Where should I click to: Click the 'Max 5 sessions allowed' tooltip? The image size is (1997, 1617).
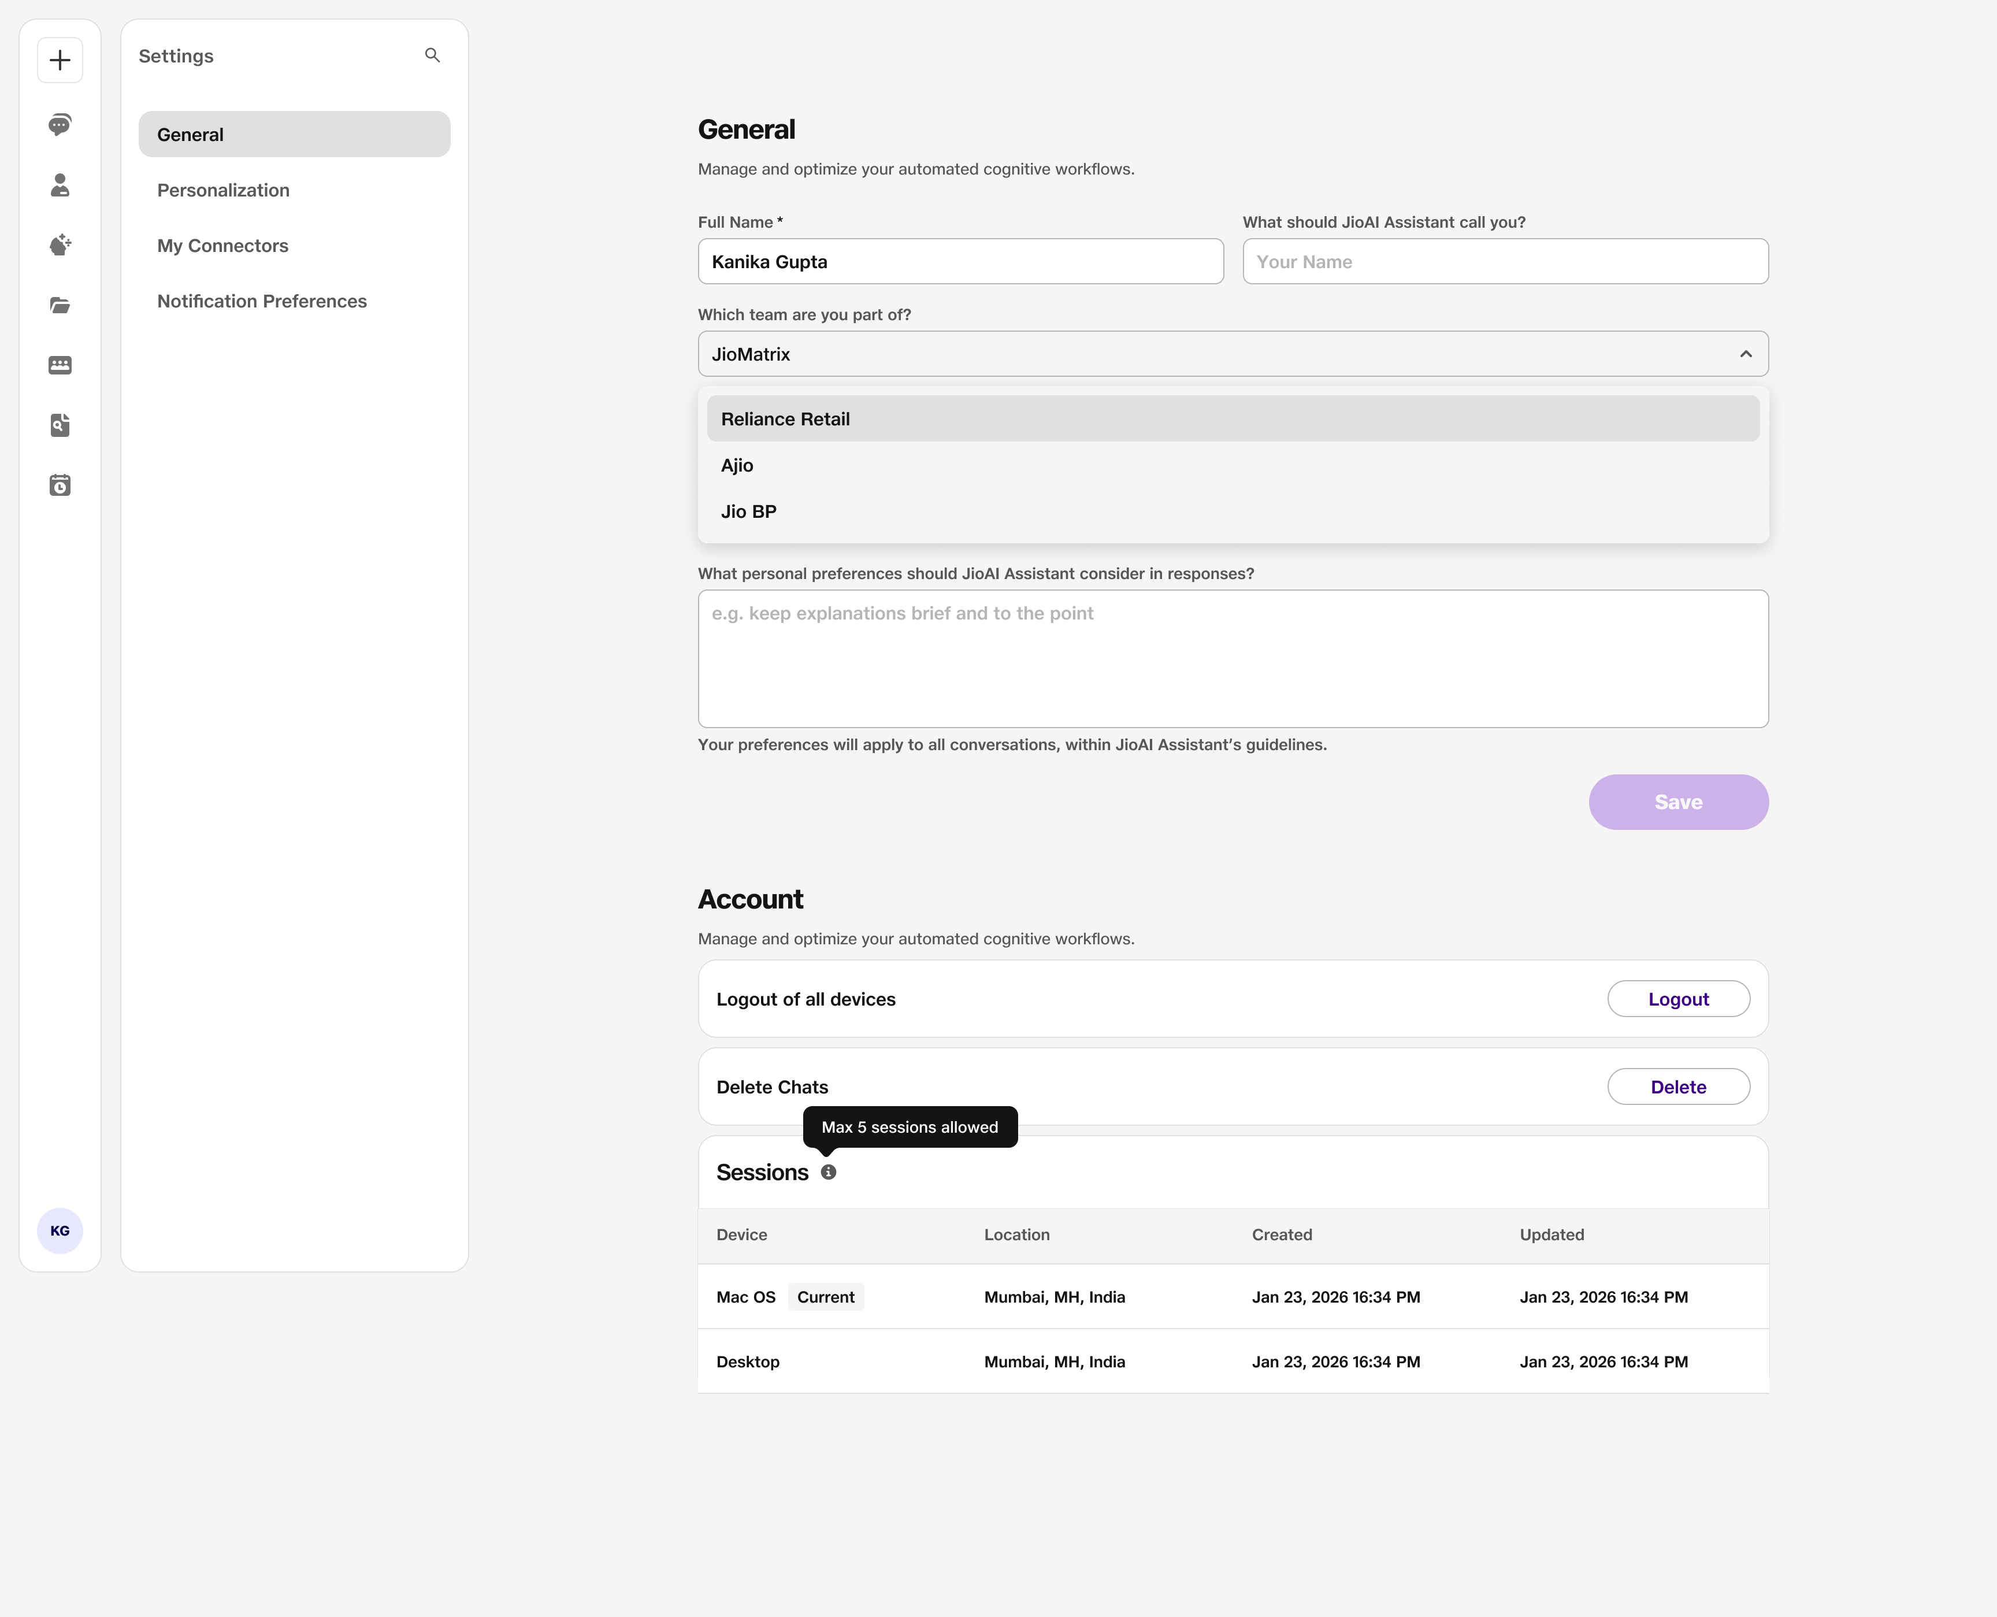[910, 1127]
